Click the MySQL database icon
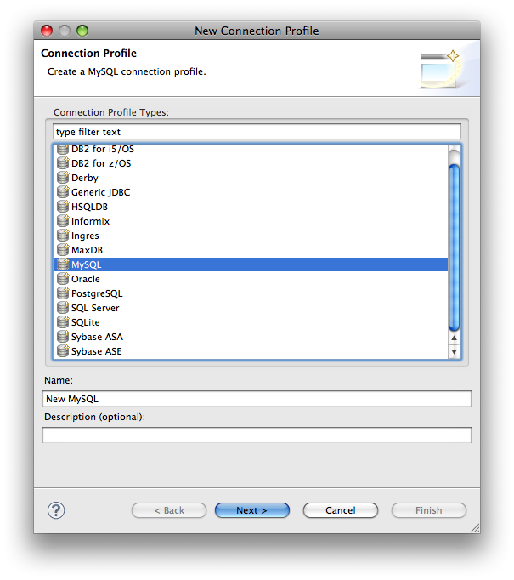The image size is (514, 580). click(x=63, y=264)
